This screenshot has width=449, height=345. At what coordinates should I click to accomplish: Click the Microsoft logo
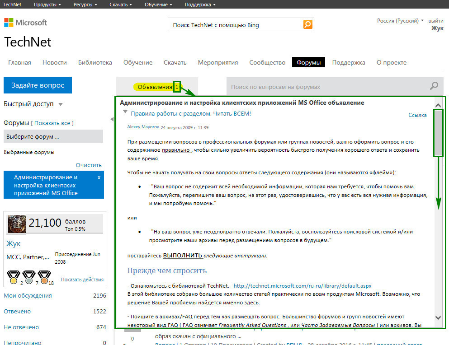(25, 23)
